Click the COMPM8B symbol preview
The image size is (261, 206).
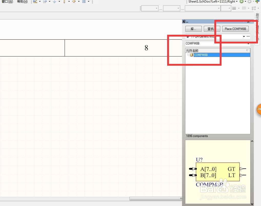[218, 173]
